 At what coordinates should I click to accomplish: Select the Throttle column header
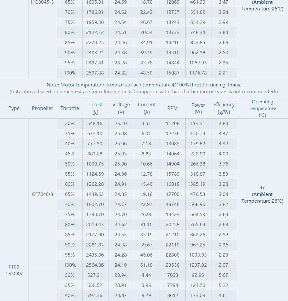pyautogui.click(x=70, y=108)
